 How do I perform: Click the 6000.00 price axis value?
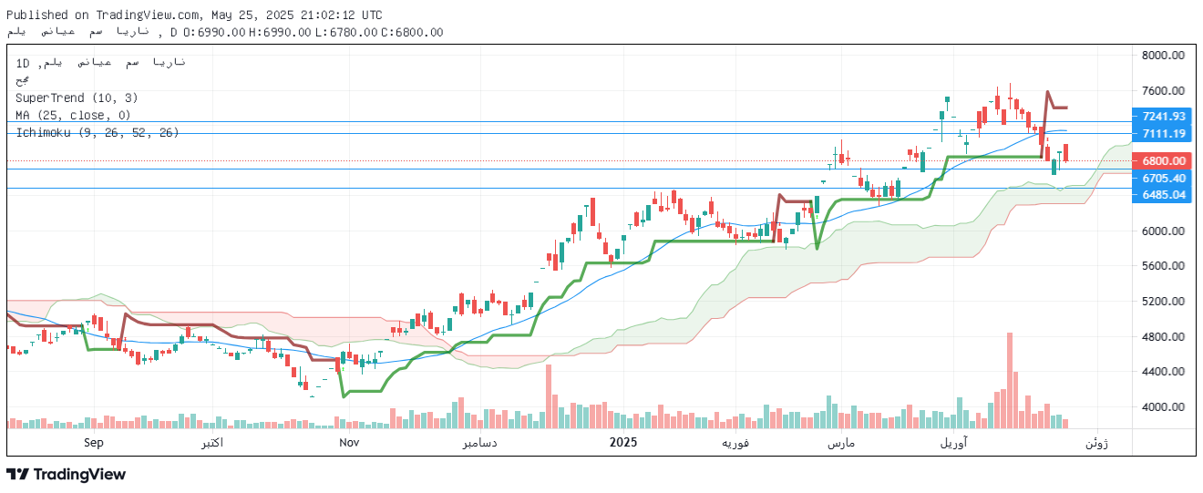(x=1163, y=231)
